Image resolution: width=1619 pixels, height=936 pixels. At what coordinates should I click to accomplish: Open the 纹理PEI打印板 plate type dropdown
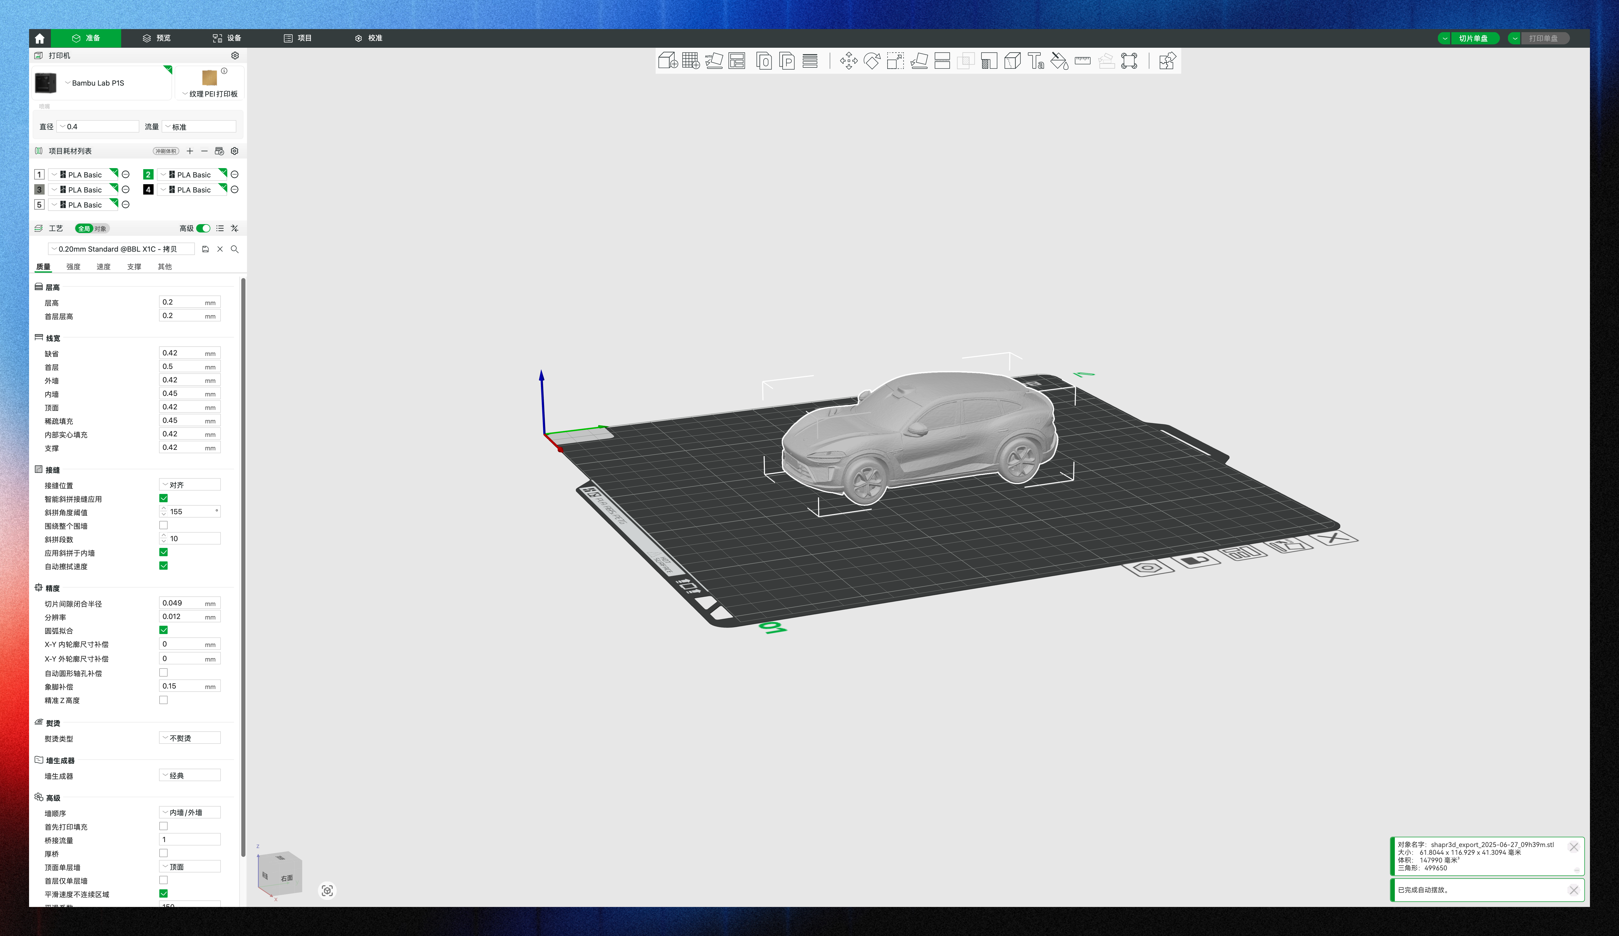tap(209, 94)
